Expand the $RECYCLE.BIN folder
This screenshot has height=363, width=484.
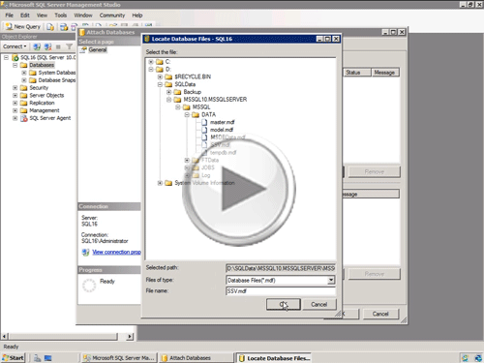point(160,76)
